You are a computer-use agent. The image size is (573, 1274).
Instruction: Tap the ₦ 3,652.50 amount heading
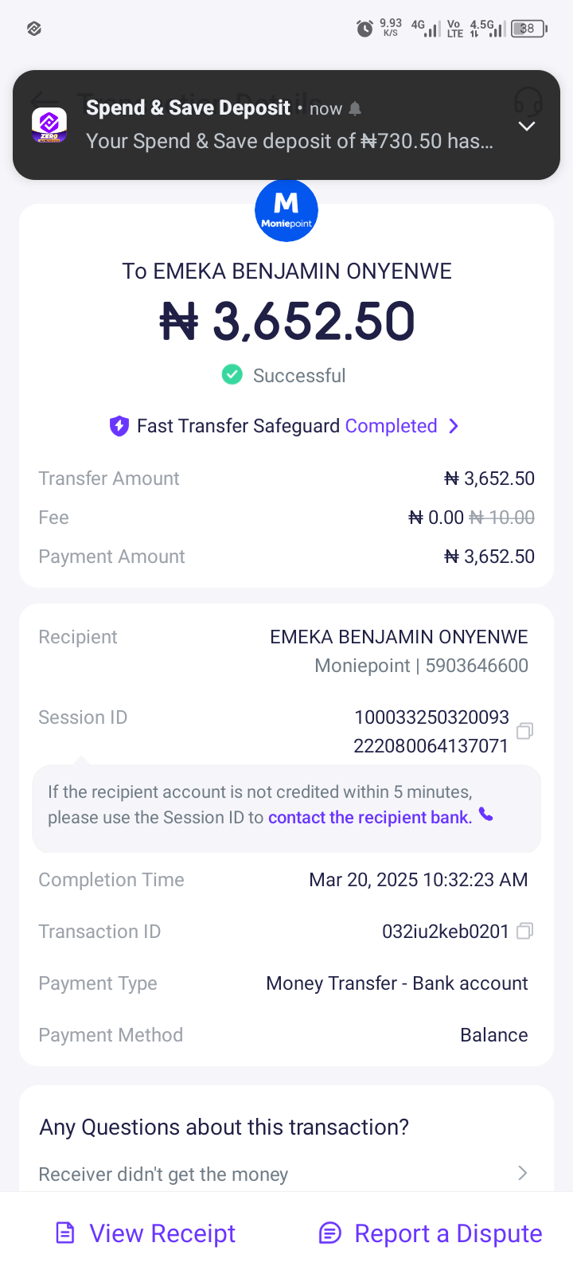286,322
